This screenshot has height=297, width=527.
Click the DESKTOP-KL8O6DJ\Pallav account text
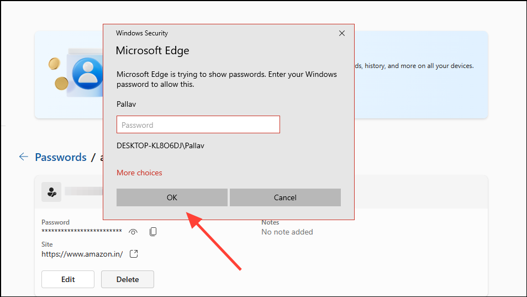[160, 145]
